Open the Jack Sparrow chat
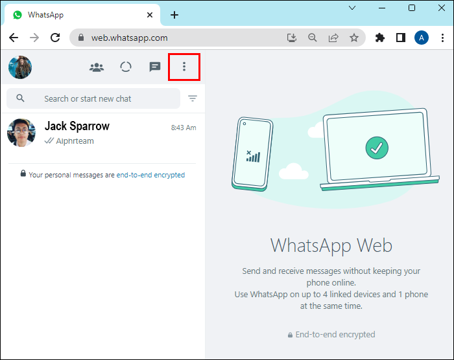Image resolution: width=454 pixels, height=360 pixels. click(102, 133)
